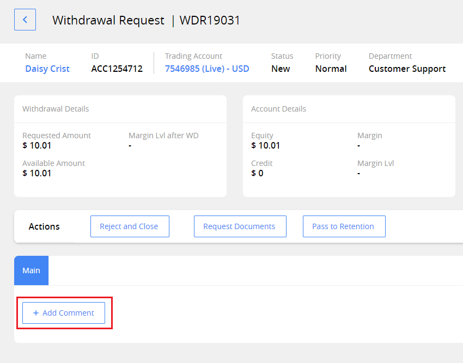
Task: Select the Priority value Normal
Action: (x=331, y=69)
